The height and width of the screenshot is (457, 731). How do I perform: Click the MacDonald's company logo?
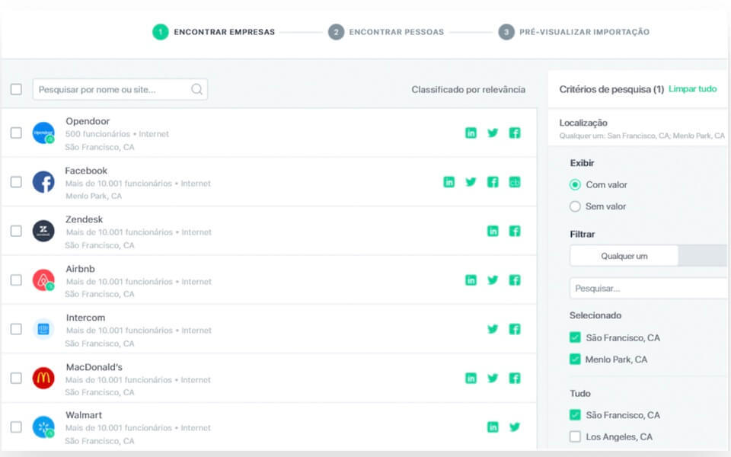[43, 378]
